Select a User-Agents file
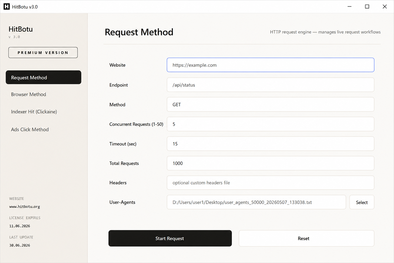 coord(362,202)
